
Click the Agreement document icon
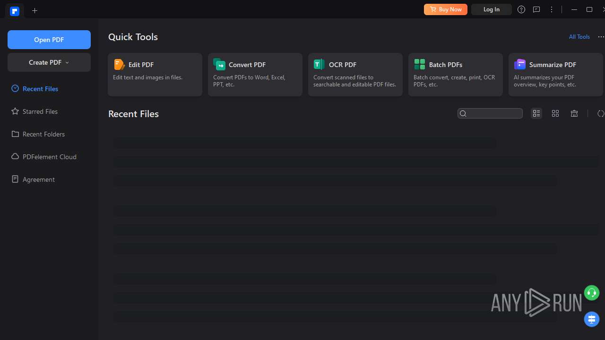[x=15, y=179]
